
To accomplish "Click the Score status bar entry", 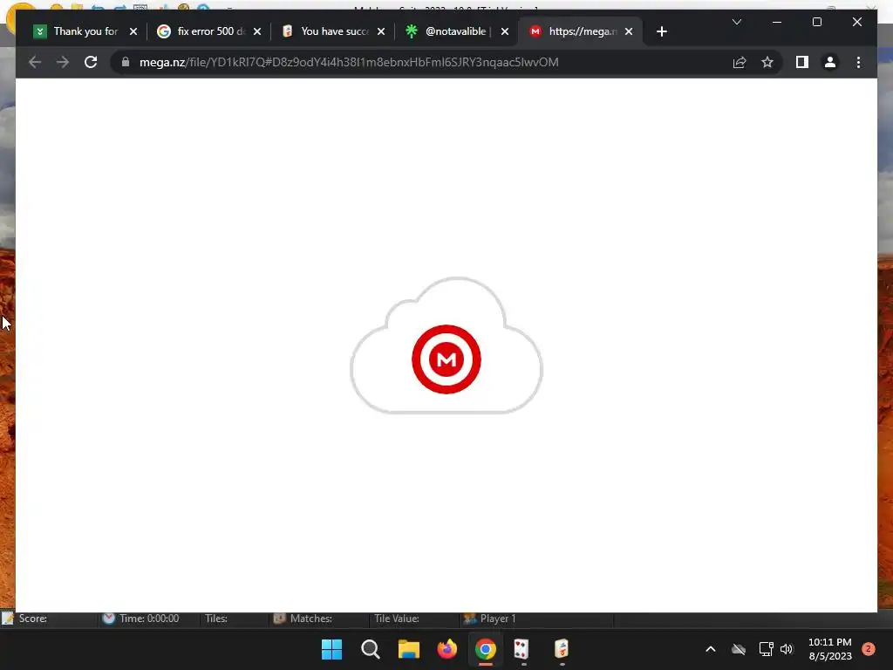I will click(33, 619).
